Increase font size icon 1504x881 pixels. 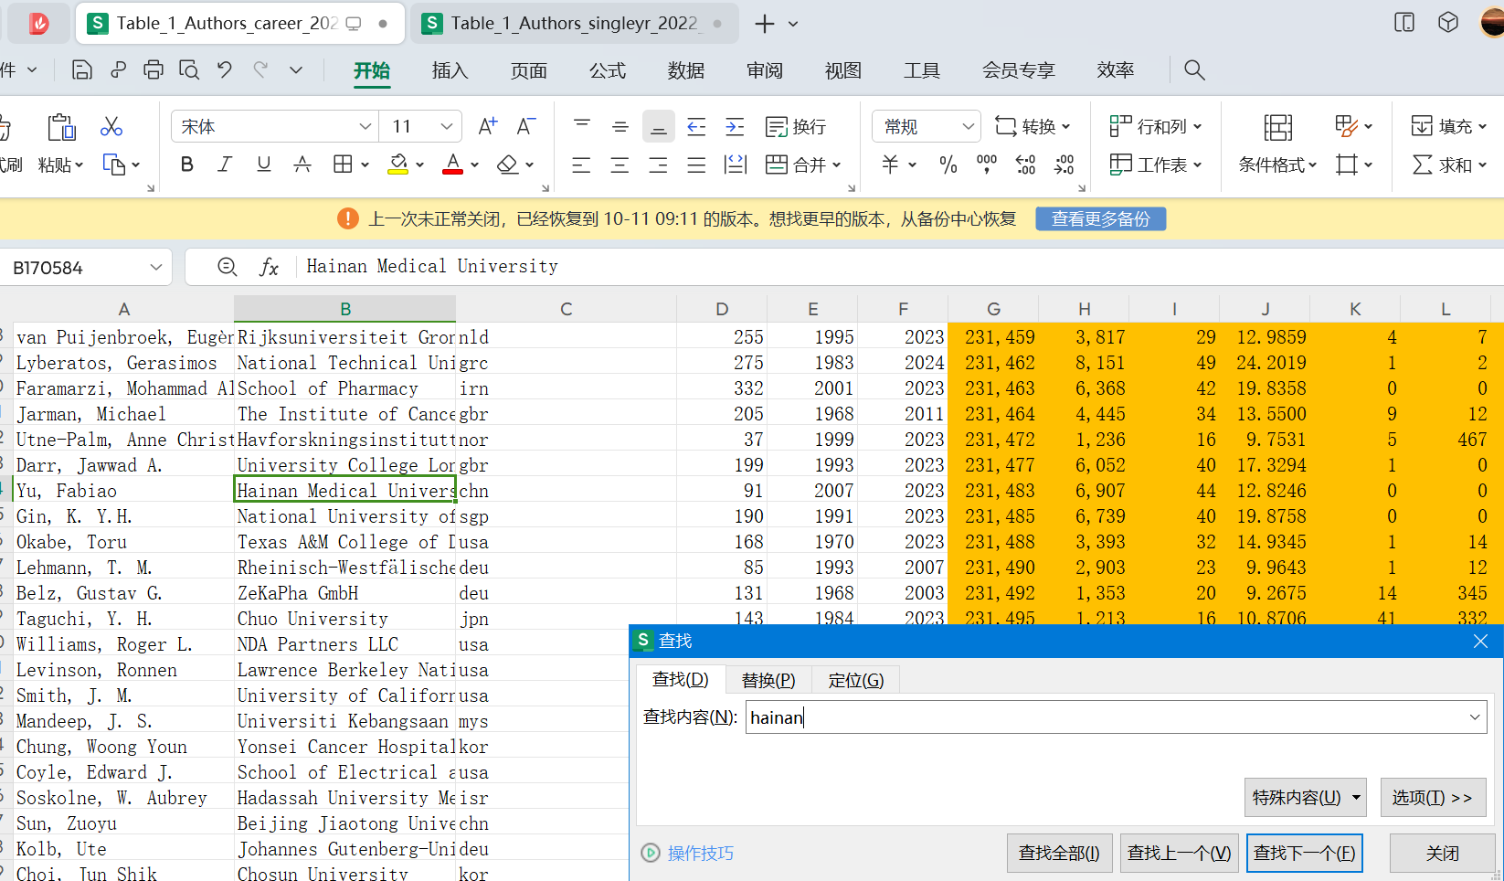(488, 126)
